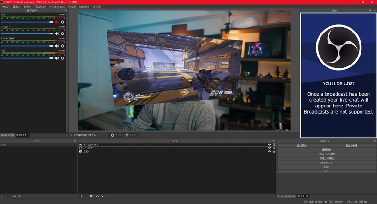
Task: Undock the シーン panel float icon
Action: 75,141
